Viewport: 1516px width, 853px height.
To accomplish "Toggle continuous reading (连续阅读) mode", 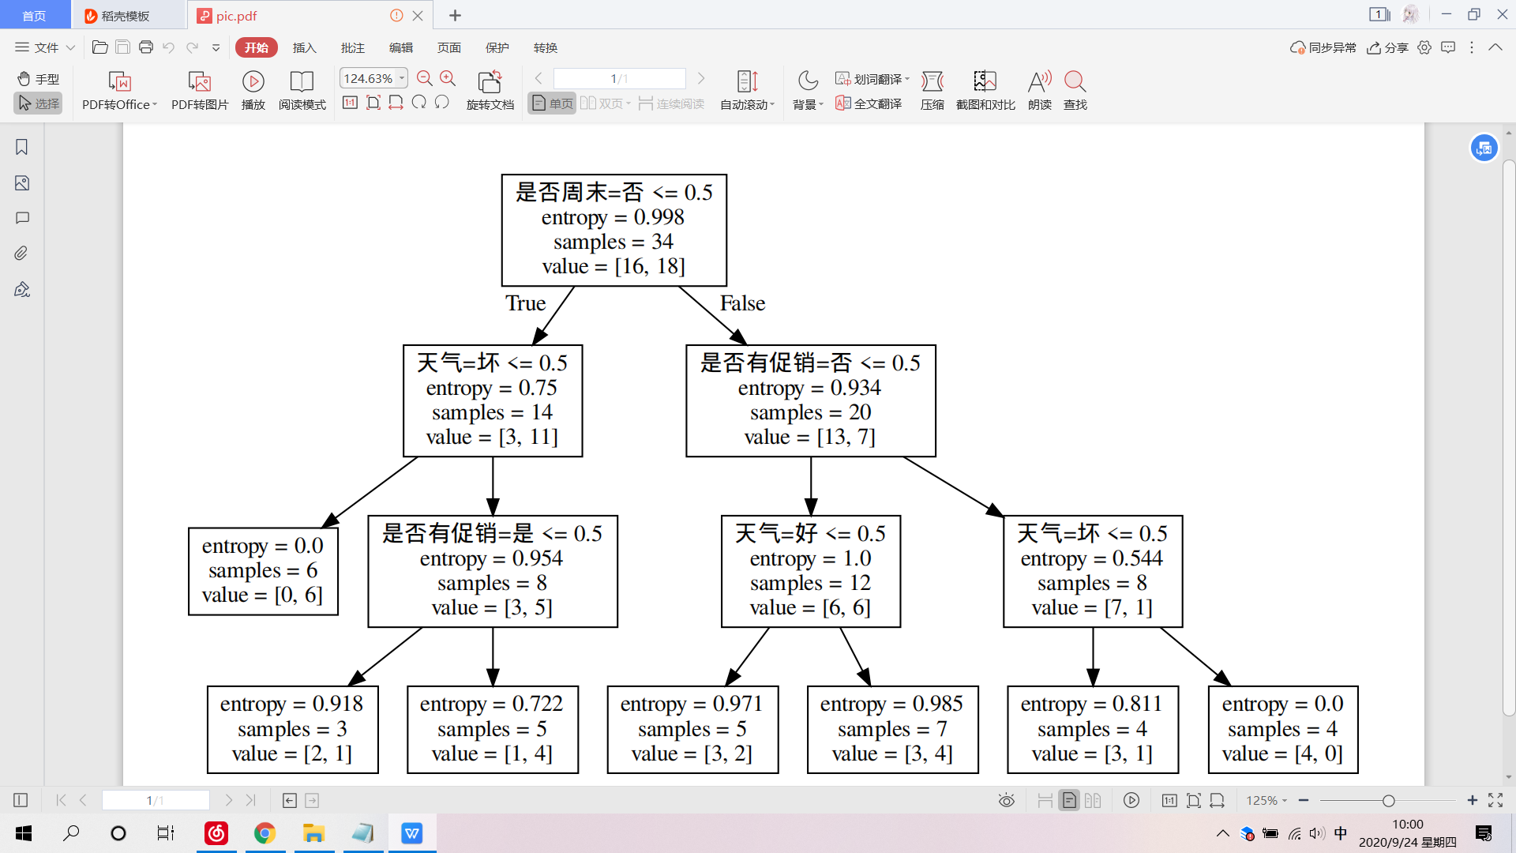I will click(671, 103).
